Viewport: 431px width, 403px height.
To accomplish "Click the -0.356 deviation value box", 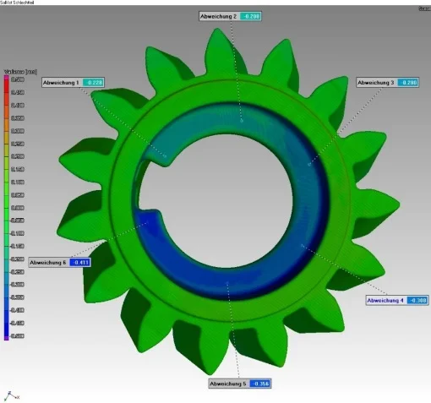I will pyautogui.click(x=260, y=384).
